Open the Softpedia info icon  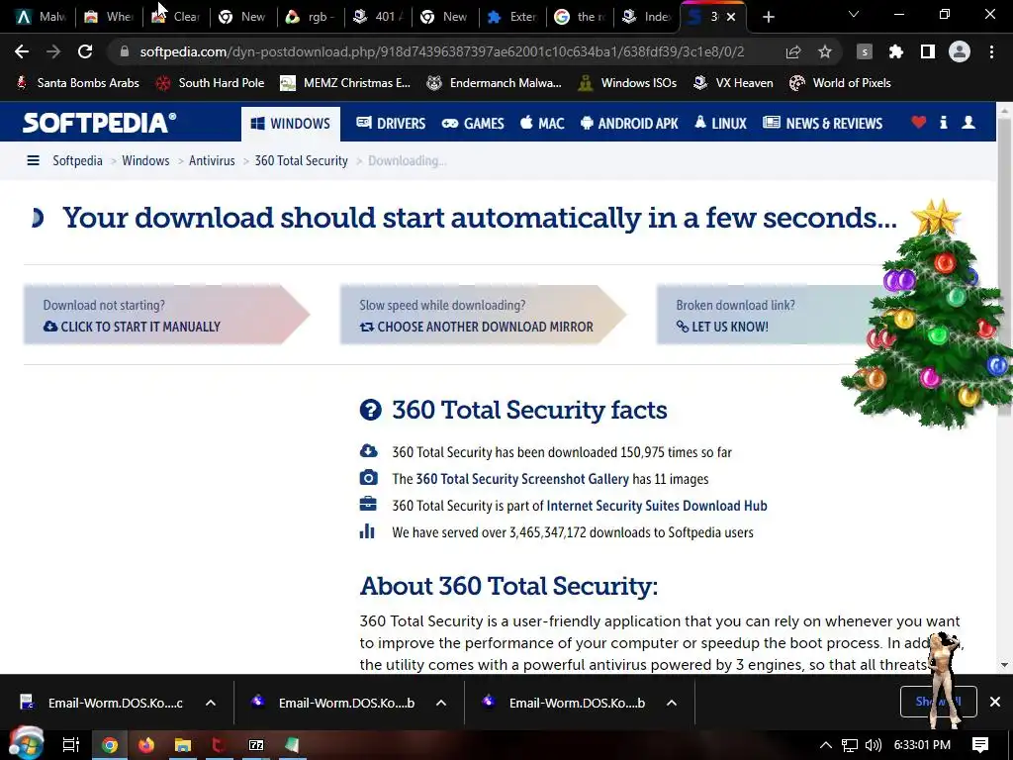[943, 122]
